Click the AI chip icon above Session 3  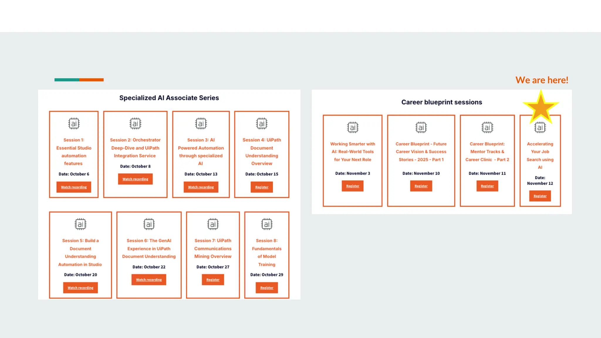pyautogui.click(x=201, y=124)
